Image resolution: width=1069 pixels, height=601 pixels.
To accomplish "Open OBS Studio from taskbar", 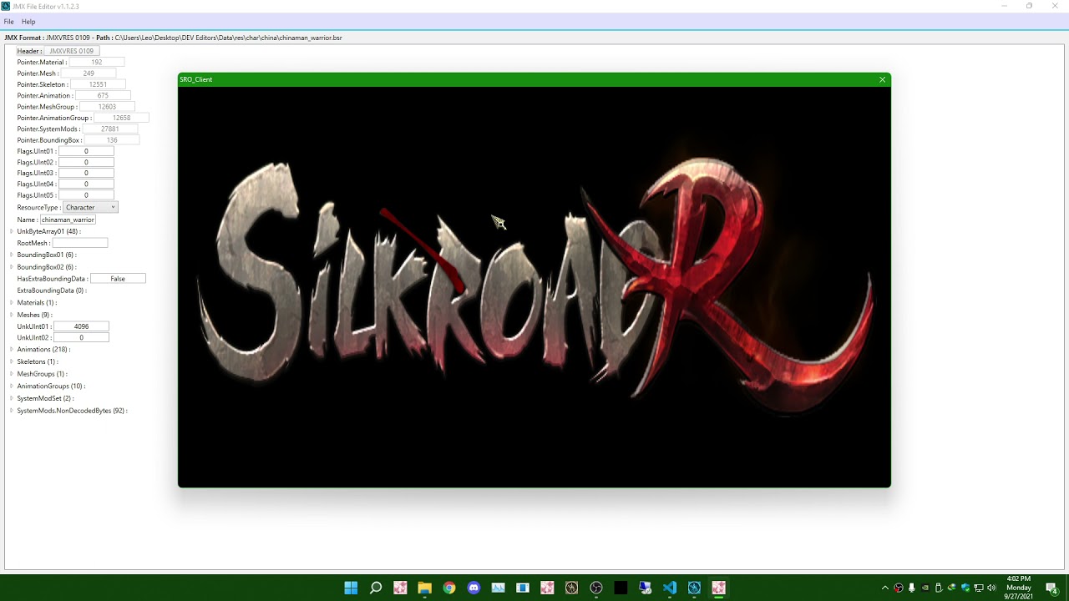I will point(595,588).
